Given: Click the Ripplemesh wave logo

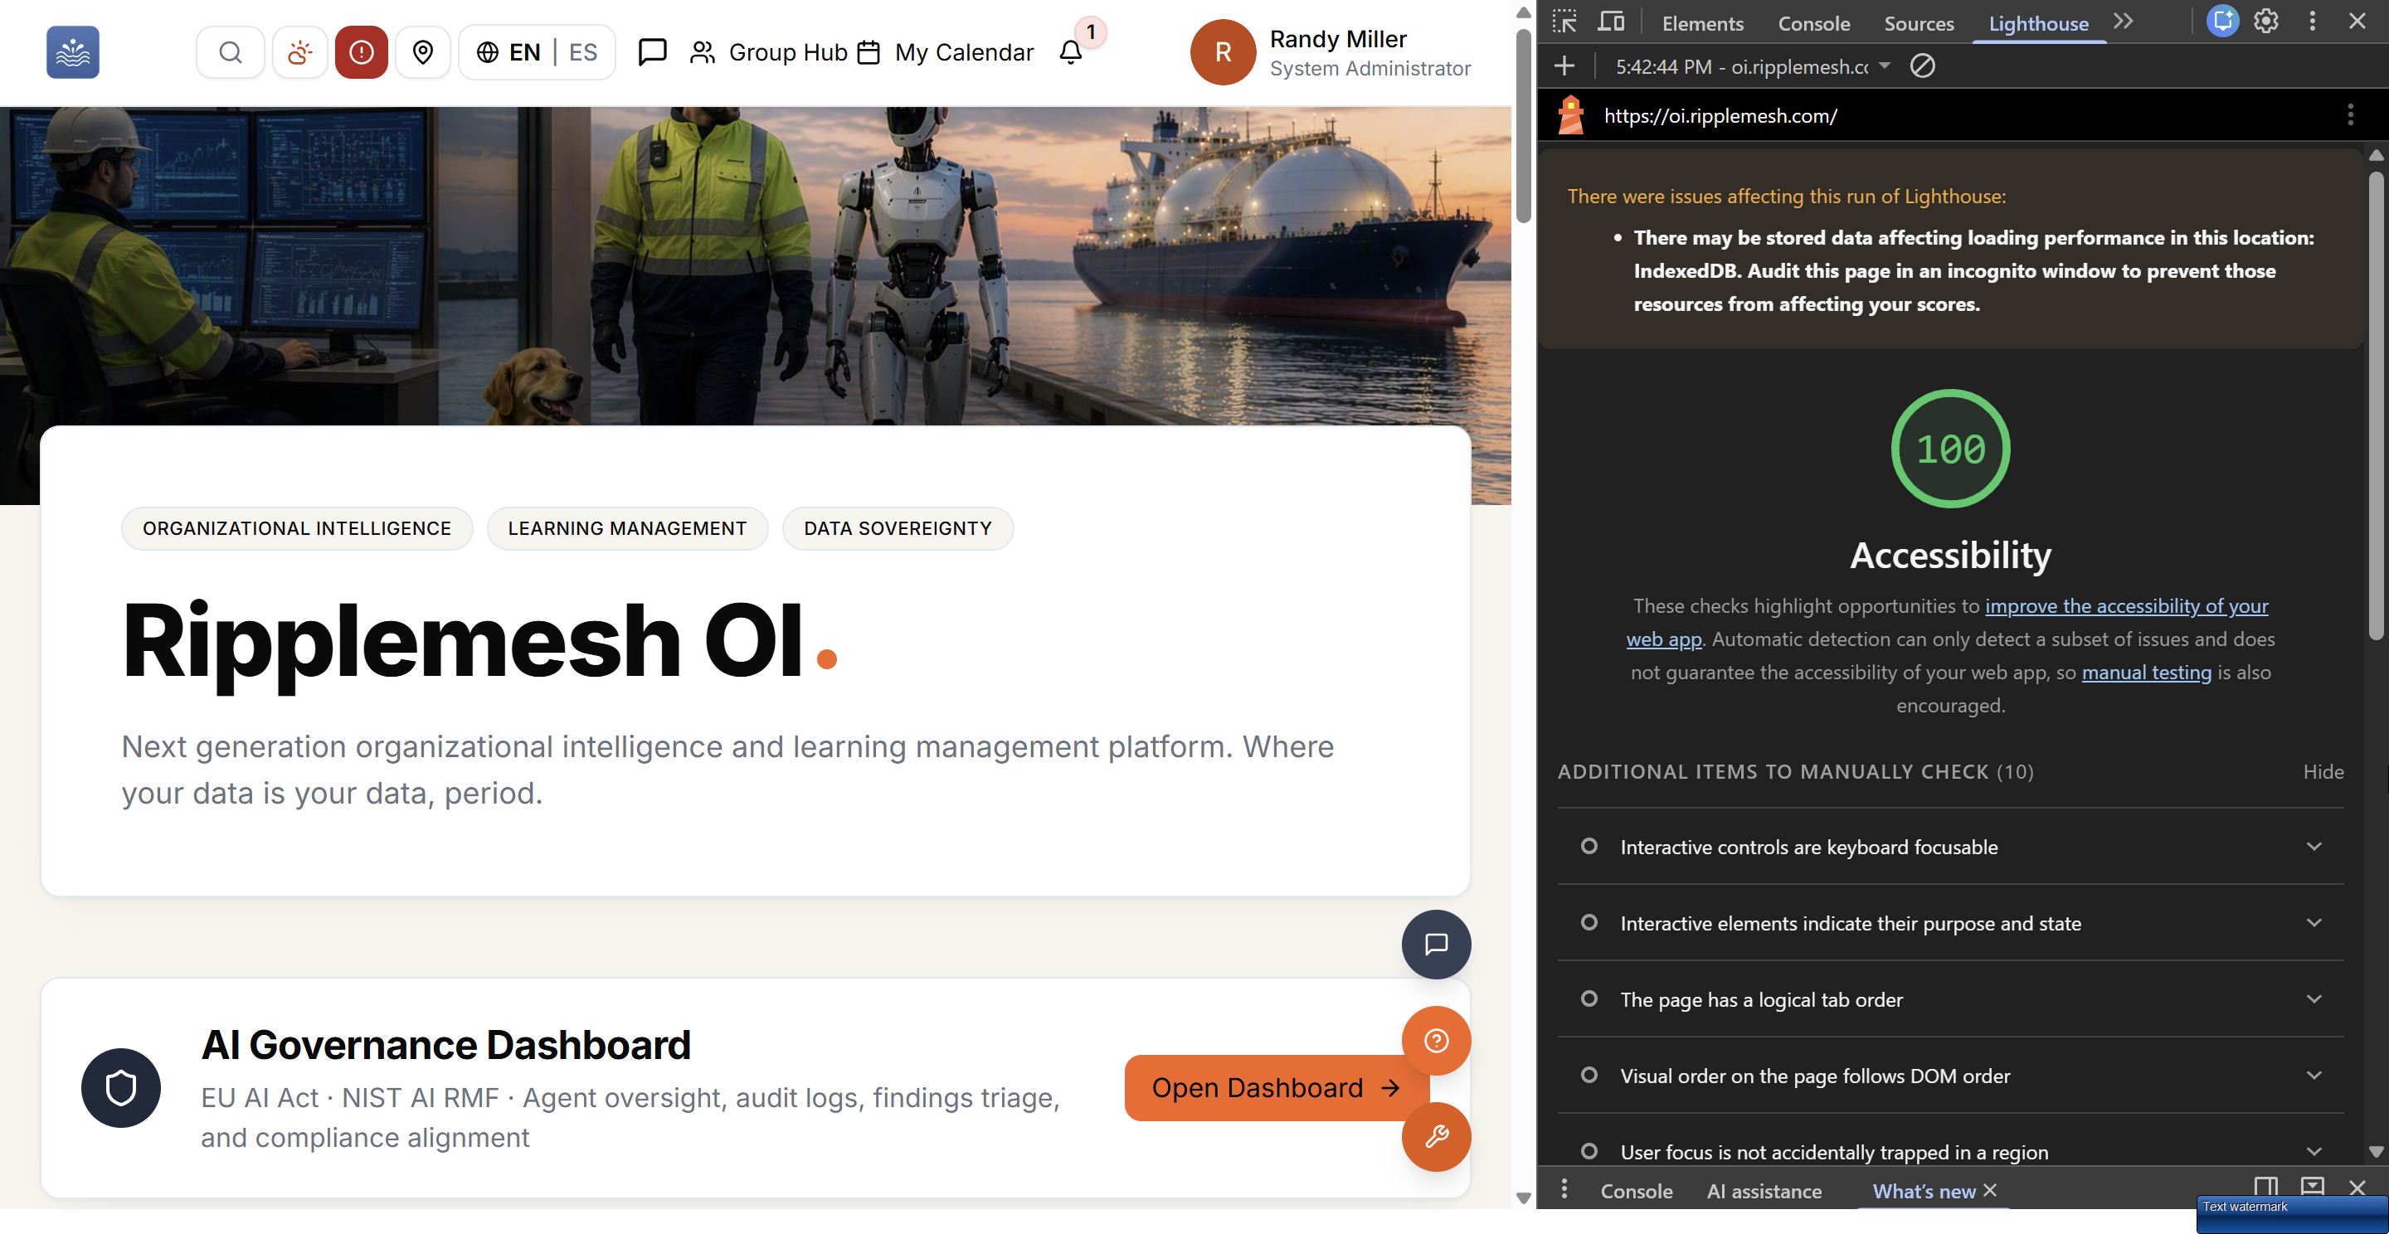Looking at the screenshot, I should tap(72, 52).
